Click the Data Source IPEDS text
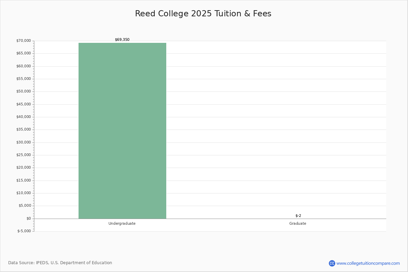Viewport: 408px width, 272px height. click(60, 263)
